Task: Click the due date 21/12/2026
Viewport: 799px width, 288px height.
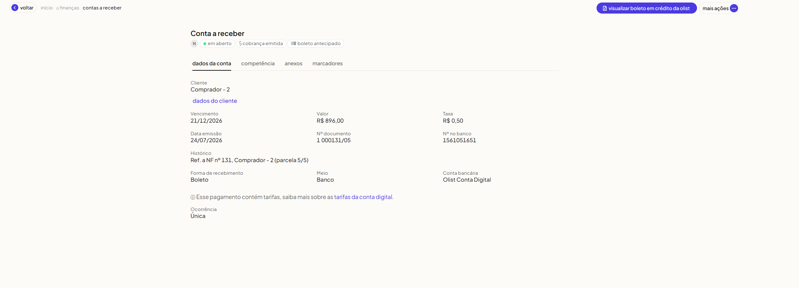Action: [x=206, y=121]
